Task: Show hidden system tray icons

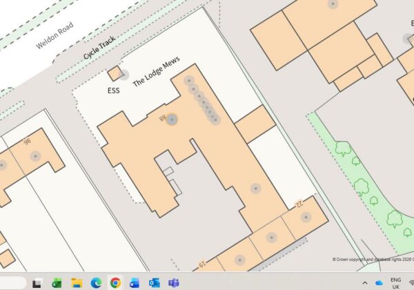Action: [365, 283]
